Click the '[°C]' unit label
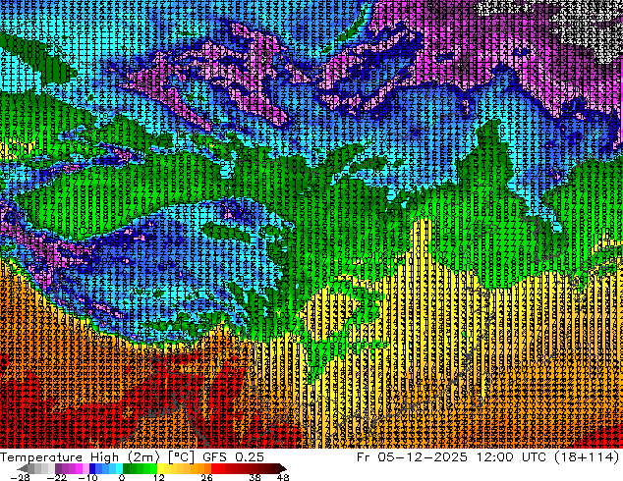The width and height of the screenshot is (623, 481). [181, 457]
